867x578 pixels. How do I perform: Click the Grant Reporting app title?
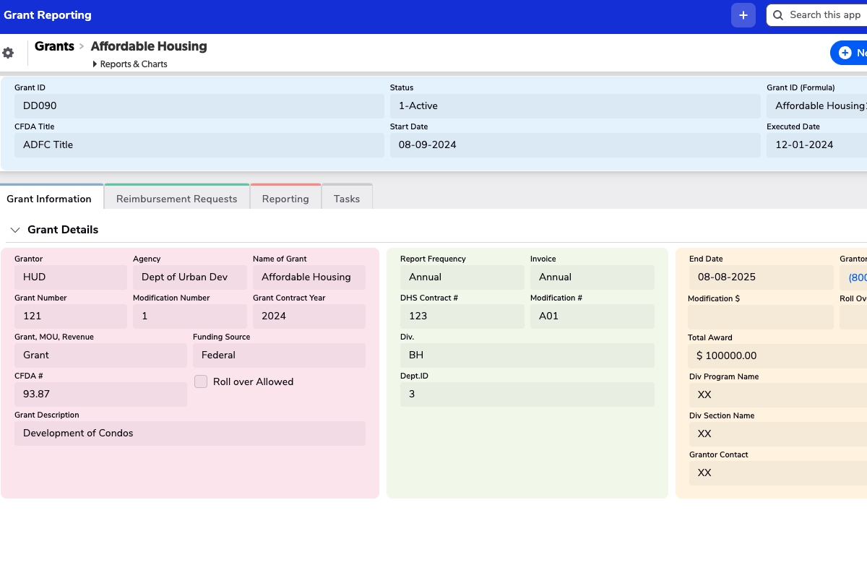pos(48,15)
